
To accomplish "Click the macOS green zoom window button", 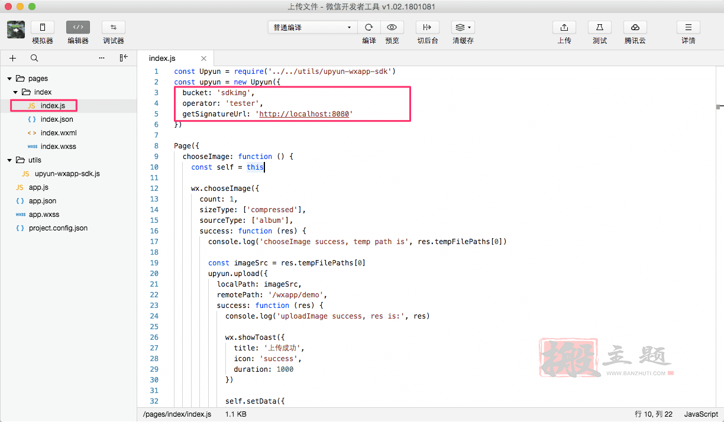I will 32,7.
